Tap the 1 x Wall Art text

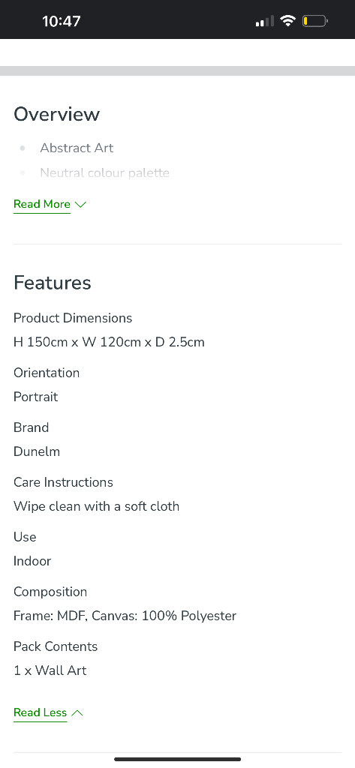(x=50, y=671)
